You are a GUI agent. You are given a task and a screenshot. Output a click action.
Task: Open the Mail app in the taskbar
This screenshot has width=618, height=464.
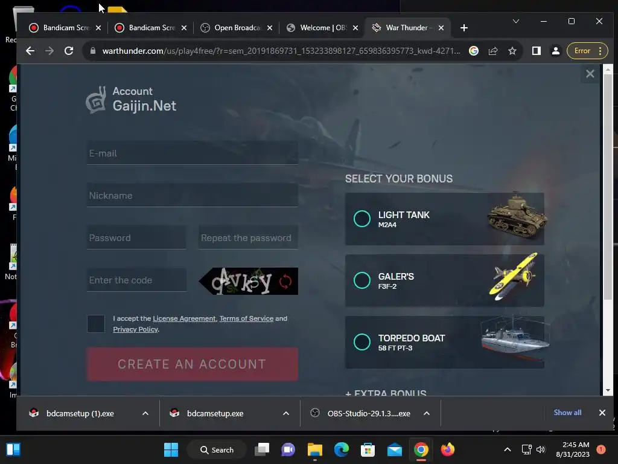tap(394, 449)
